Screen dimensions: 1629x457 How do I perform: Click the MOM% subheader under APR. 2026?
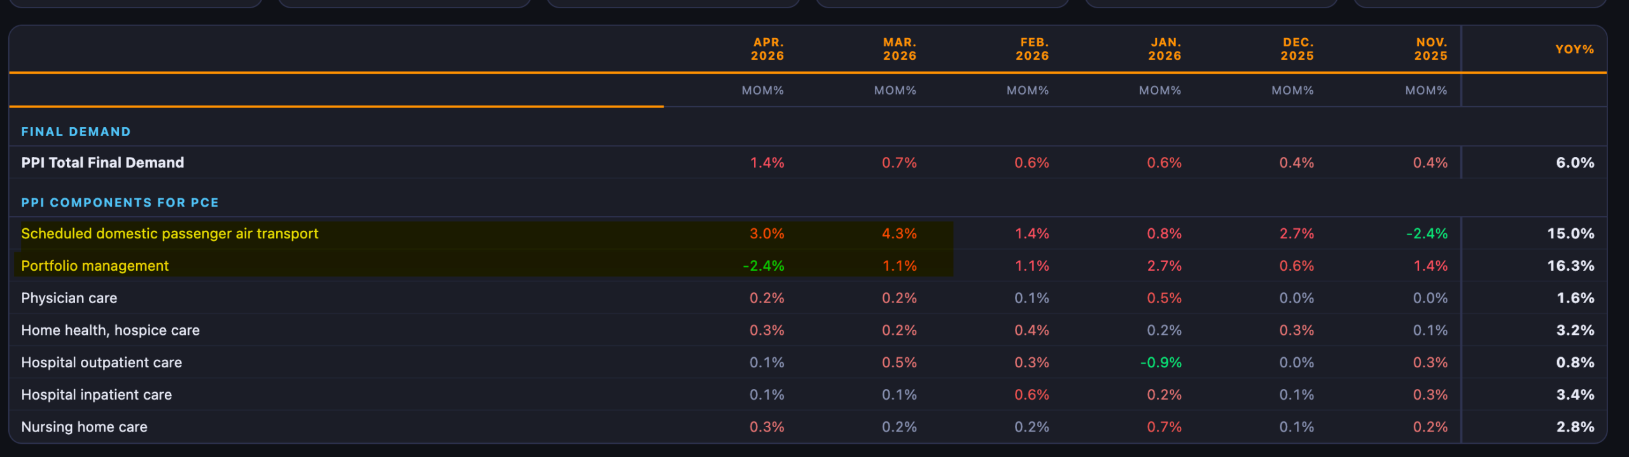763,90
